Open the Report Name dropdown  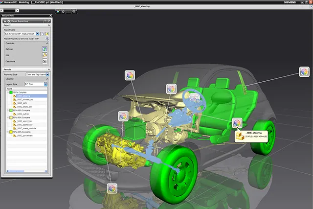(38, 34)
